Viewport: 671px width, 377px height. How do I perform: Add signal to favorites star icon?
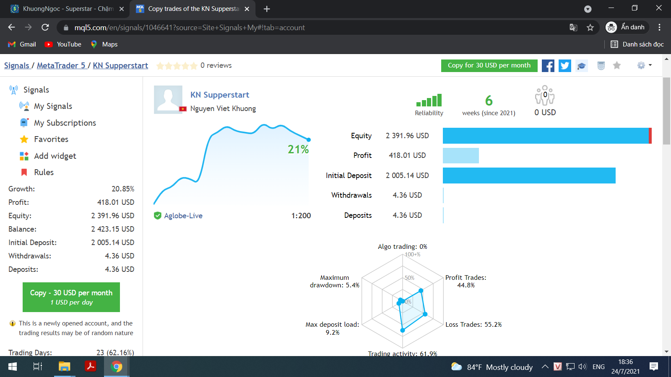click(617, 65)
